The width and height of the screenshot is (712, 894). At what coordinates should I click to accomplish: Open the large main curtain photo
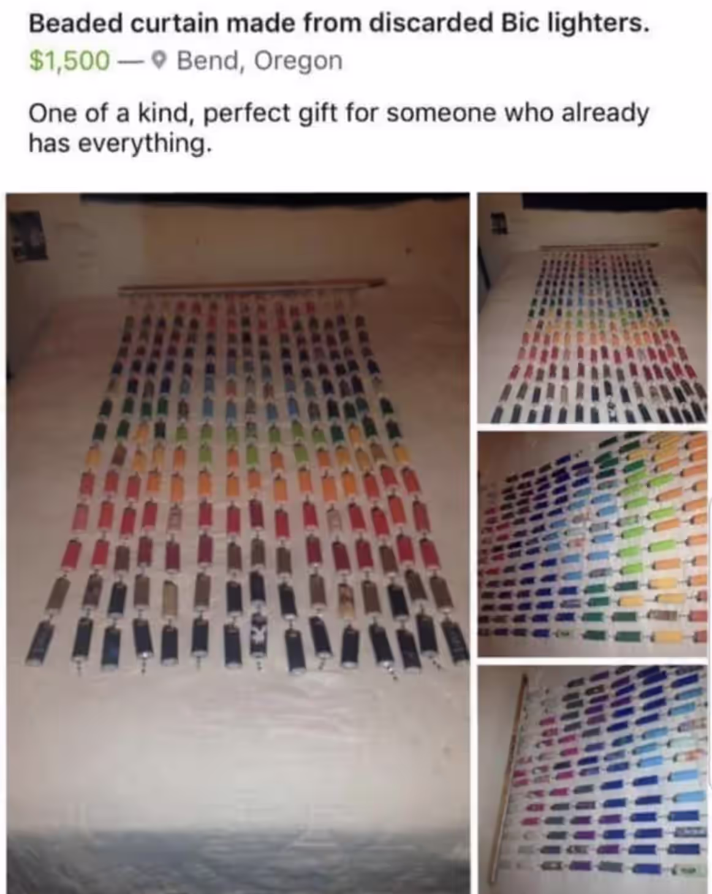tap(238, 543)
